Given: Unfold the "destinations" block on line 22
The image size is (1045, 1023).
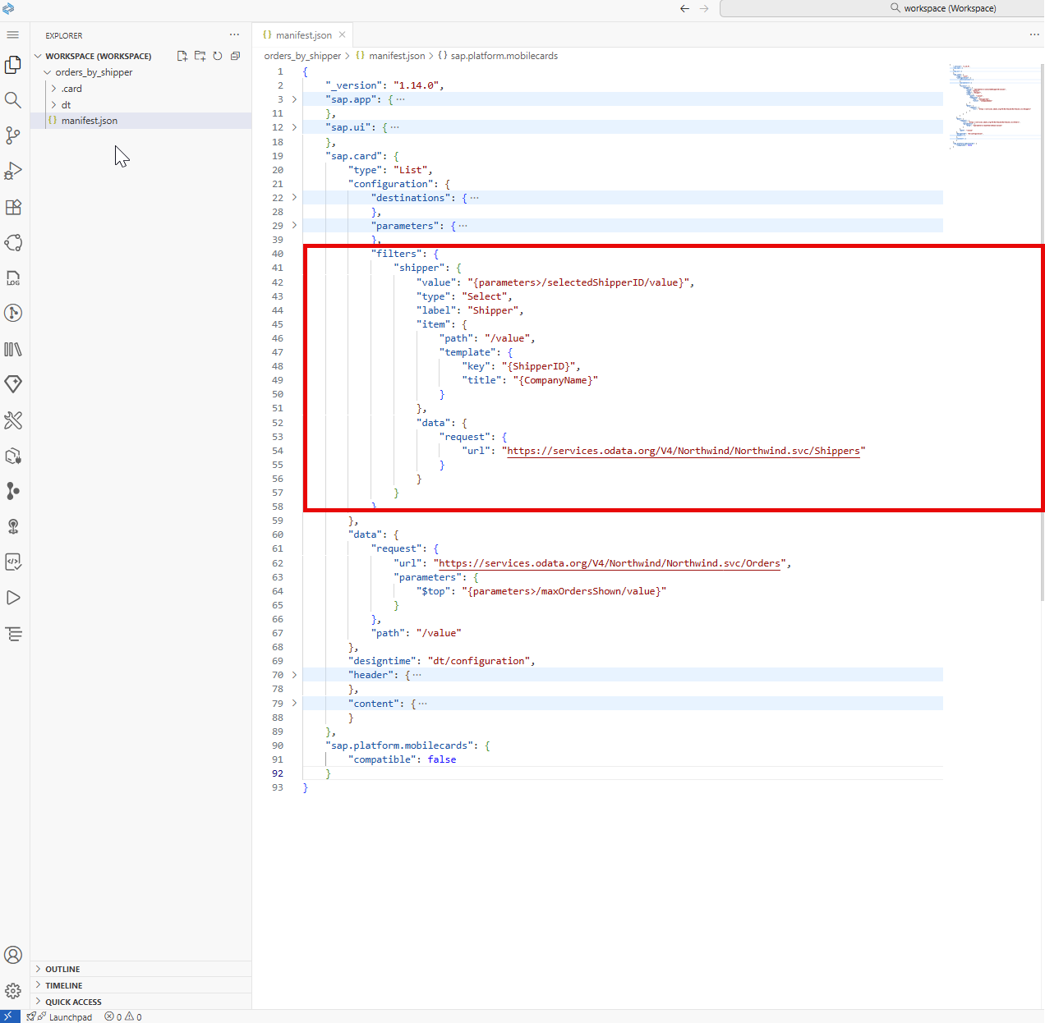Looking at the screenshot, I should [x=294, y=198].
